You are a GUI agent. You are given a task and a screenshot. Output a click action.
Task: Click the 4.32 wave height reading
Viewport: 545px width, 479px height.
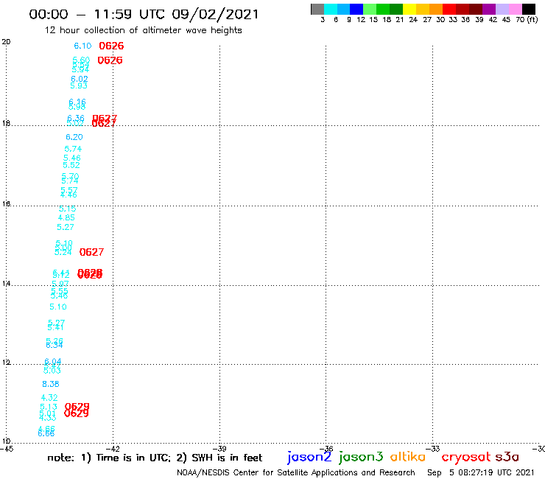pyautogui.click(x=49, y=398)
